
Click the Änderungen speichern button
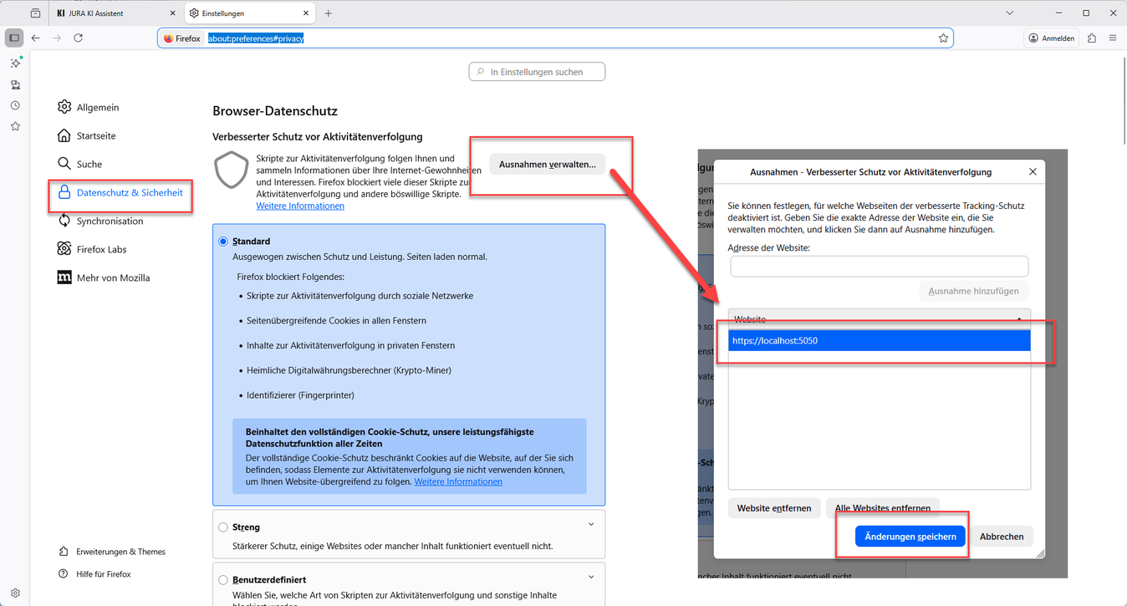point(910,537)
